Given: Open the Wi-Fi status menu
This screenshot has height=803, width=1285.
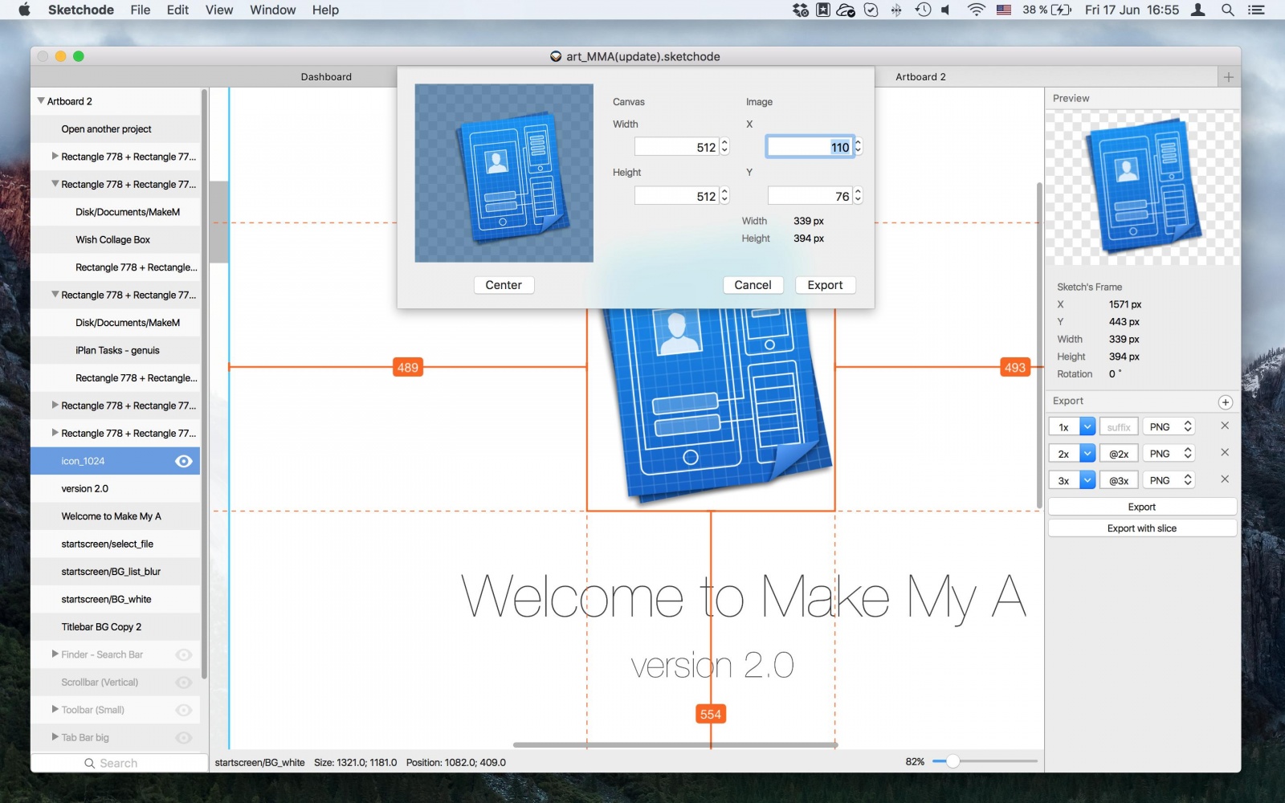Looking at the screenshot, I should (x=976, y=10).
